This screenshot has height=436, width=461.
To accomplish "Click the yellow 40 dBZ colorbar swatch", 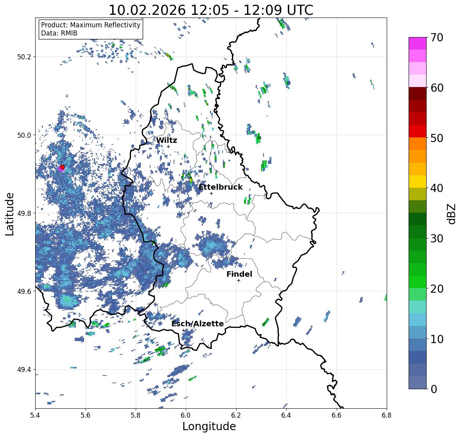I will [418, 182].
